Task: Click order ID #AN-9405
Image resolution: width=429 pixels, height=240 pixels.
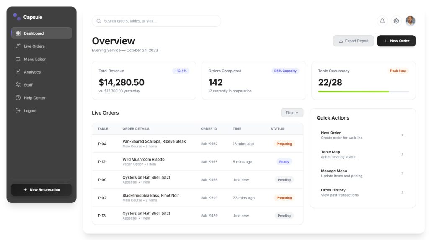Action: [209, 162]
